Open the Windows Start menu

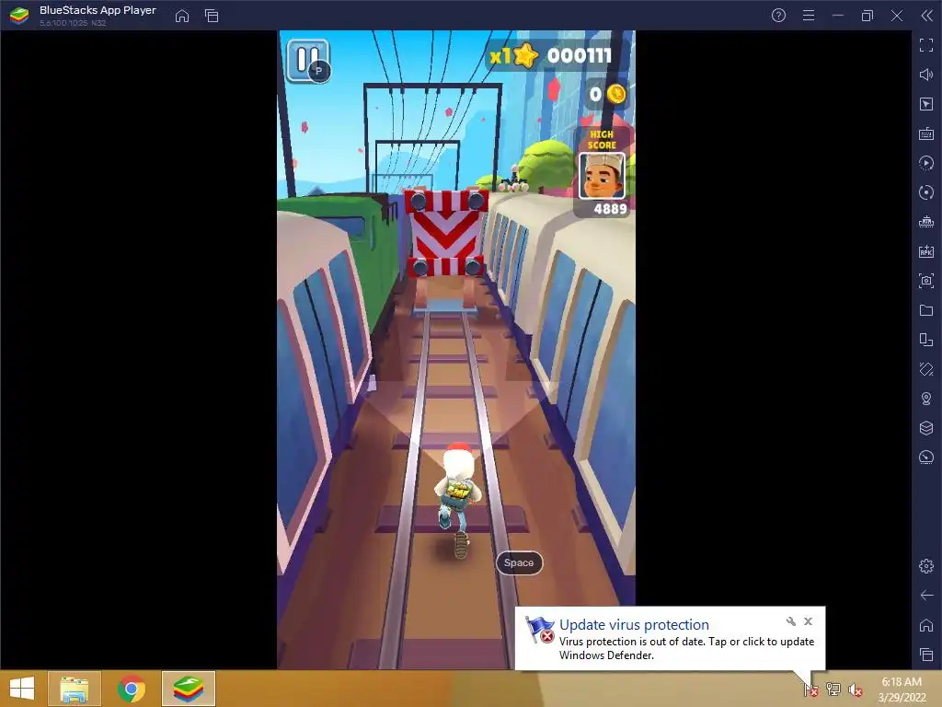22,689
